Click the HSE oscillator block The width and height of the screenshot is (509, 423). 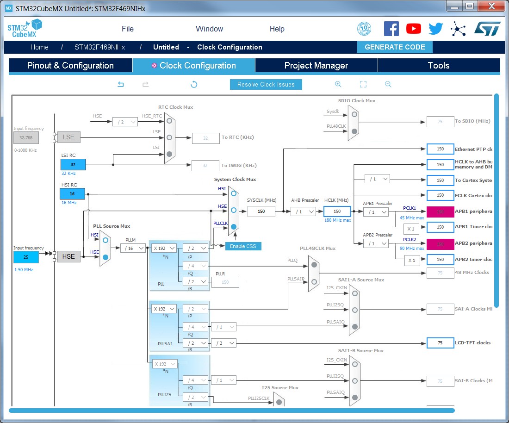pos(68,256)
